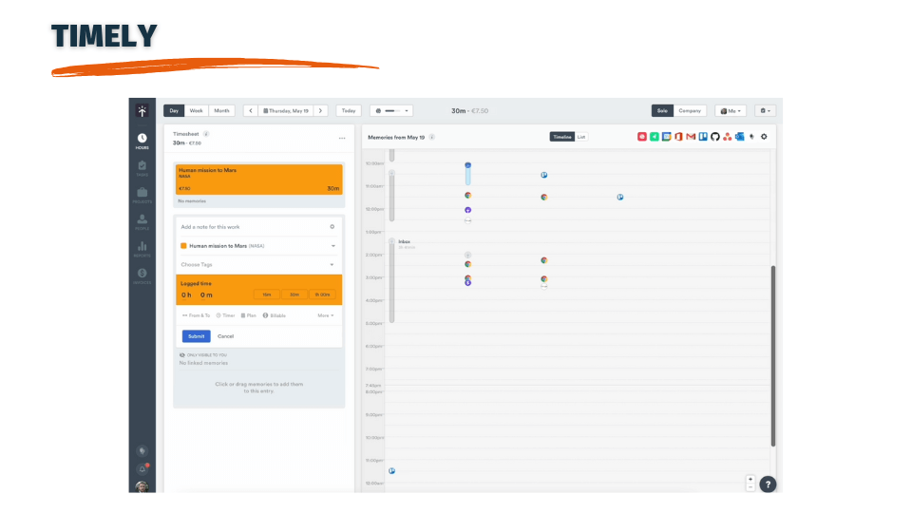This screenshot has height=513, width=912.
Task: Click the memories timeline vertical scrollbar
Action: (x=773, y=356)
